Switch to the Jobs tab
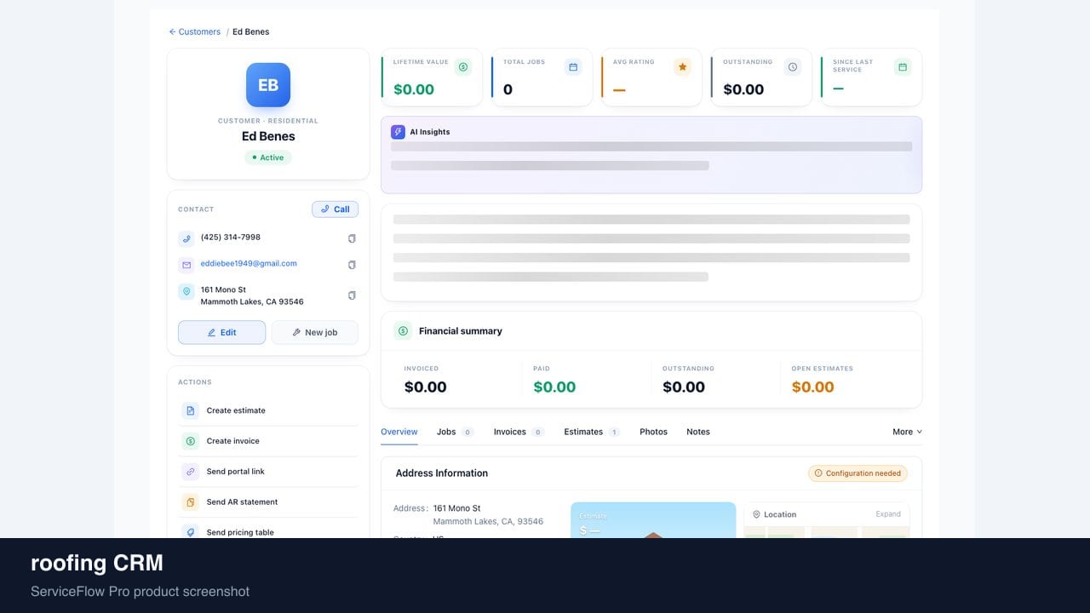The image size is (1090, 613). coord(455,432)
